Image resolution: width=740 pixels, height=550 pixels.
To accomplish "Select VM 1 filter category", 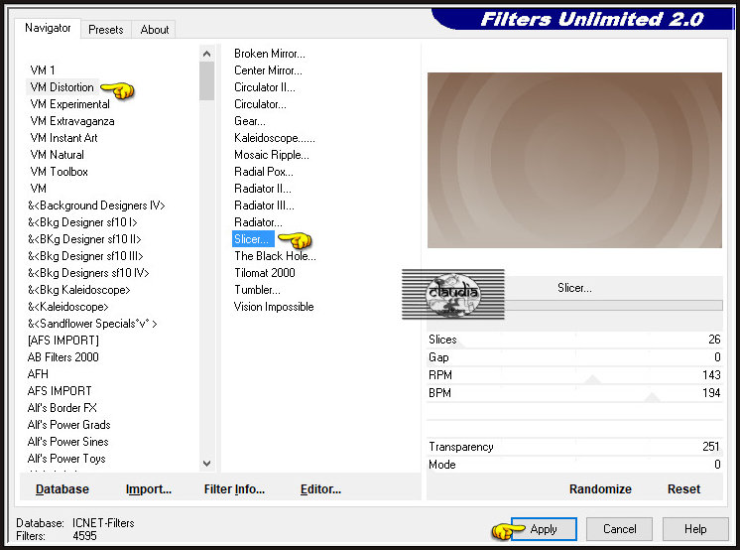I will (43, 70).
